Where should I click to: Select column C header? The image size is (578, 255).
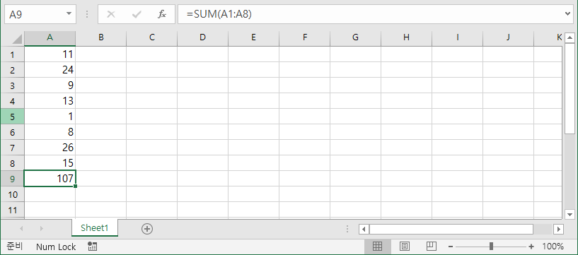pos(152,38)
